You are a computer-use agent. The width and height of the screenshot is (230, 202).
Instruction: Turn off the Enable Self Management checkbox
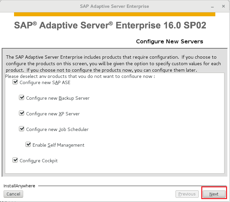[x=28, y=144]
